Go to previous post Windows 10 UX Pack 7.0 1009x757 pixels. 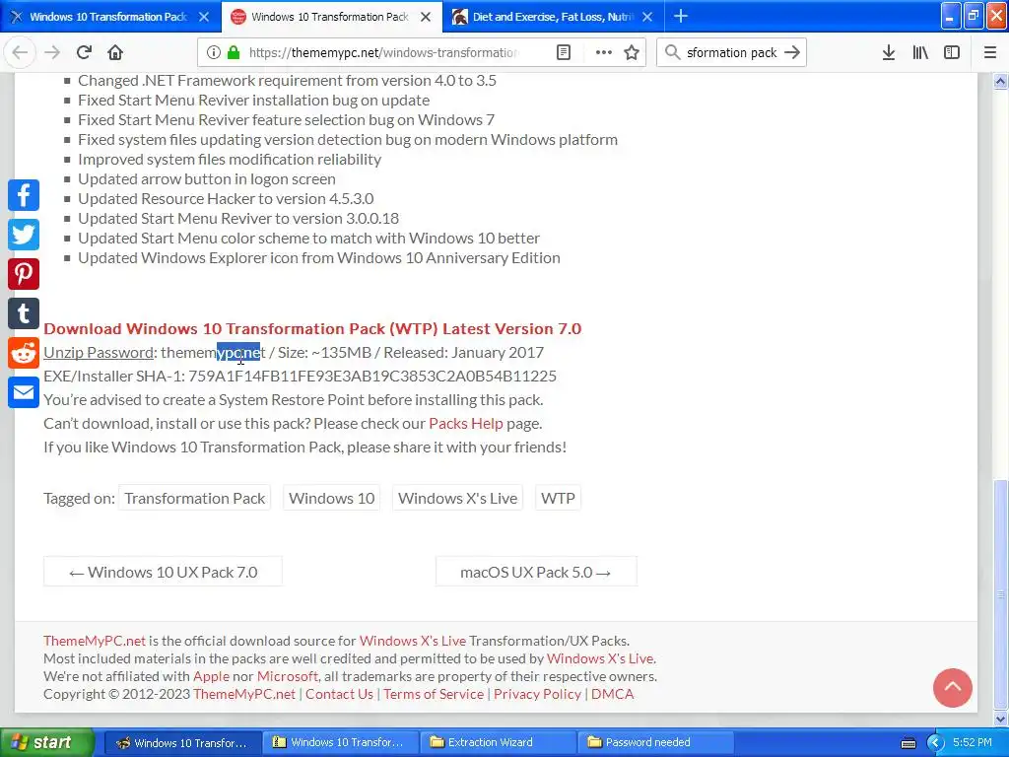click(163, 572)
